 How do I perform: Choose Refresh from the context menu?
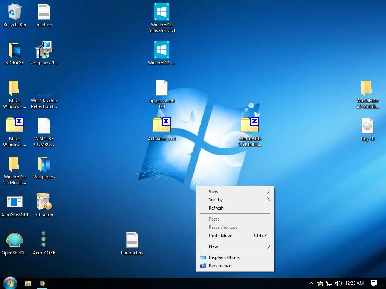click(x=235, y=208)
